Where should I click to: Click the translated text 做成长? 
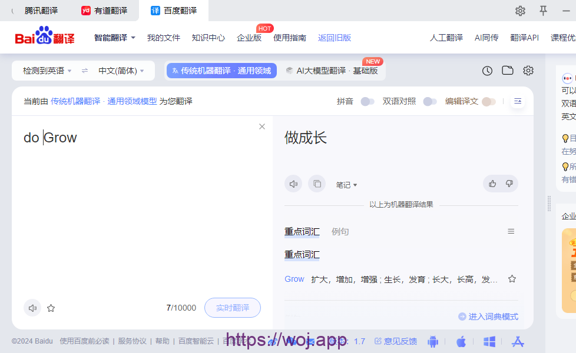[x=306, y=138]
